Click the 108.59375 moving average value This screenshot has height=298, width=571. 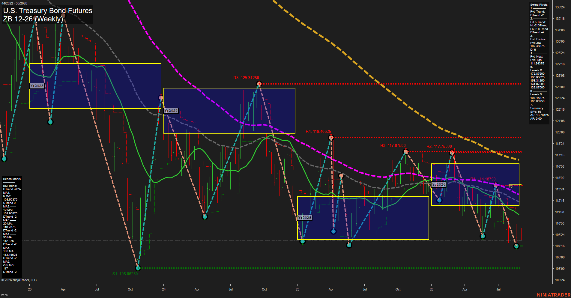click(10, 200)
